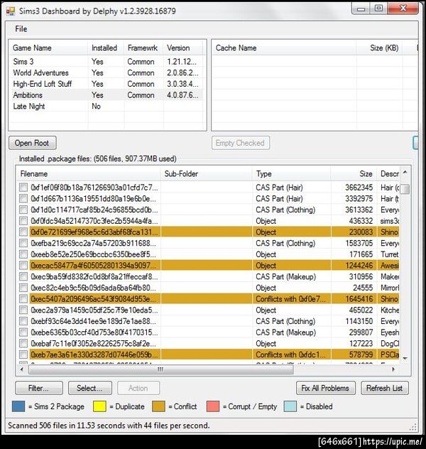The height and width of the screenshot is (449, 426).
Task: Open the File menu
Action: (x=21, y=29)
